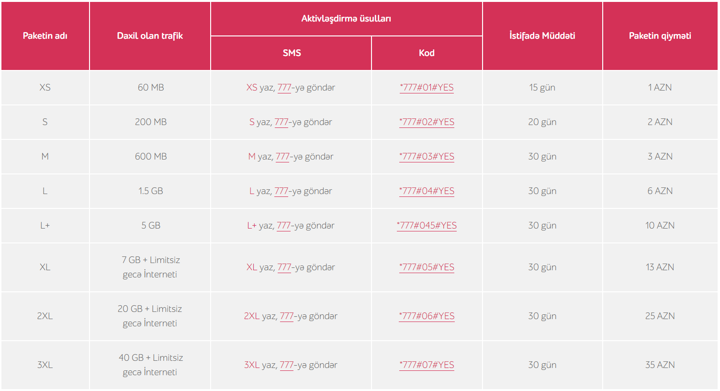Click the Paketin adı column header
Screen dimensions: 720x391
45,36
